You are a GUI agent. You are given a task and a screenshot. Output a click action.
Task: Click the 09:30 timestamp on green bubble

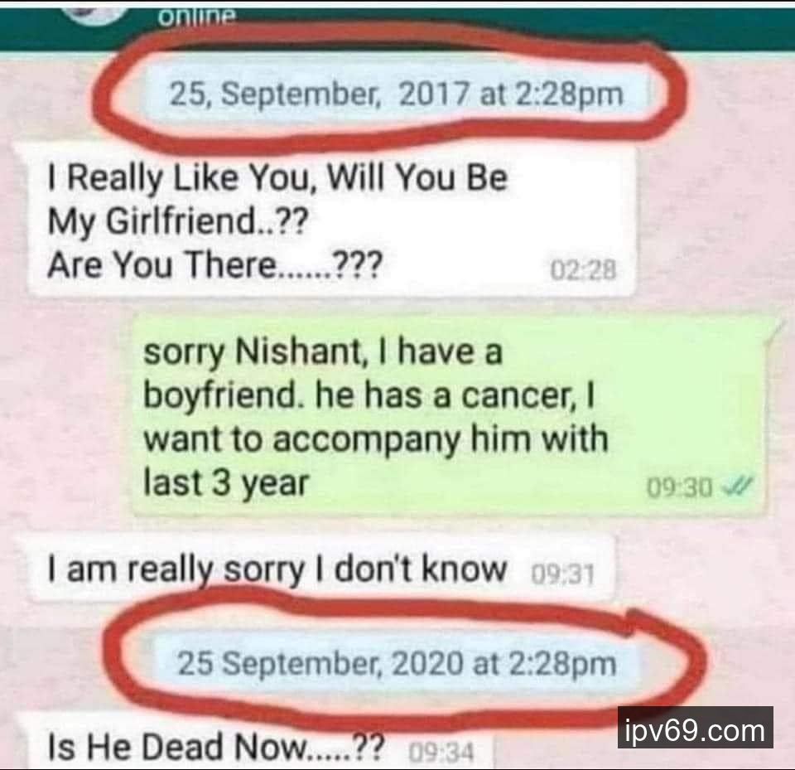point(679,489)
